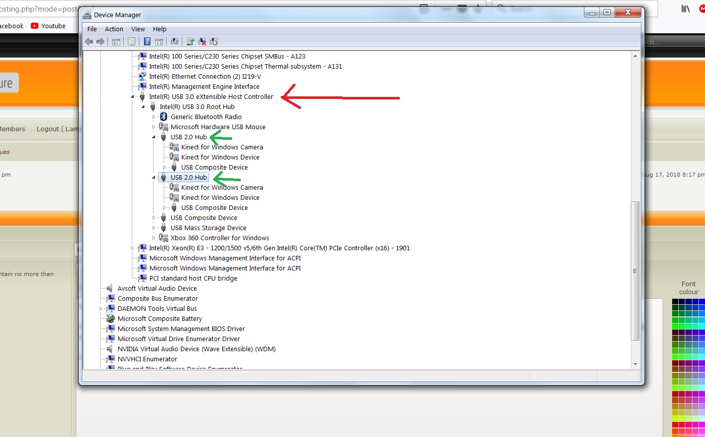Expand the DAEMON Tools Virtual Bus node
The width and height of the screenshot is (705, 437).
[x=101, y=308]
